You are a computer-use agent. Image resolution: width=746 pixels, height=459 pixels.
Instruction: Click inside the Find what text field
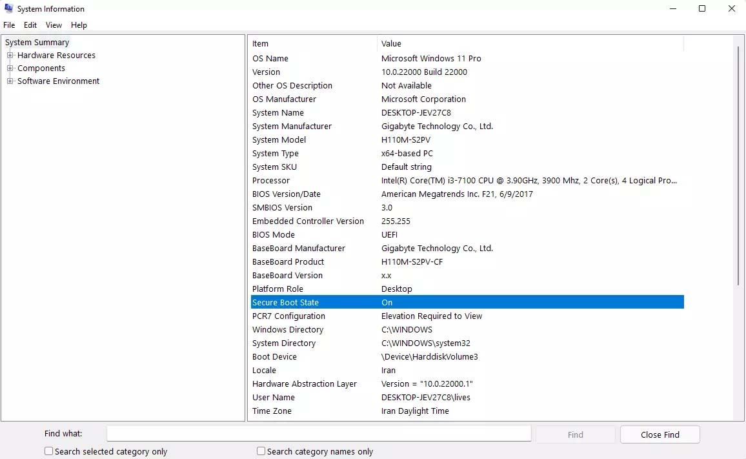(x=318, y=434)
